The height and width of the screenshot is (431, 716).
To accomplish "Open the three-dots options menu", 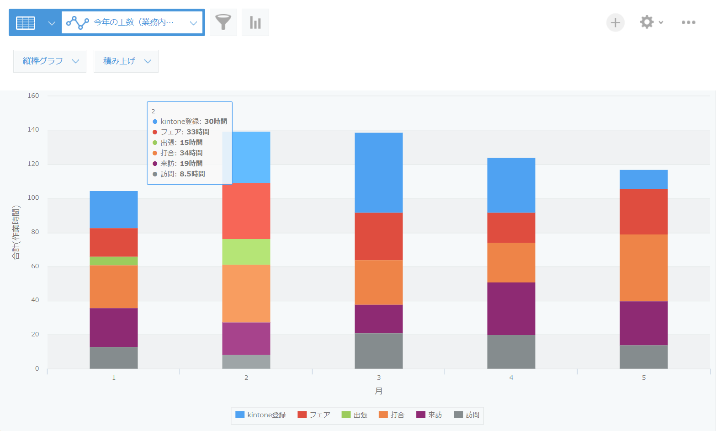I will (688, 22).
